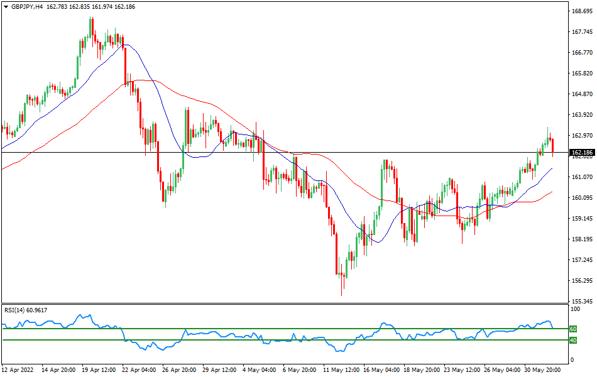This screenshot has height=377, width=597.
Task: Click the GBPJPY,H4 symbol title
Action: (30, 6)
